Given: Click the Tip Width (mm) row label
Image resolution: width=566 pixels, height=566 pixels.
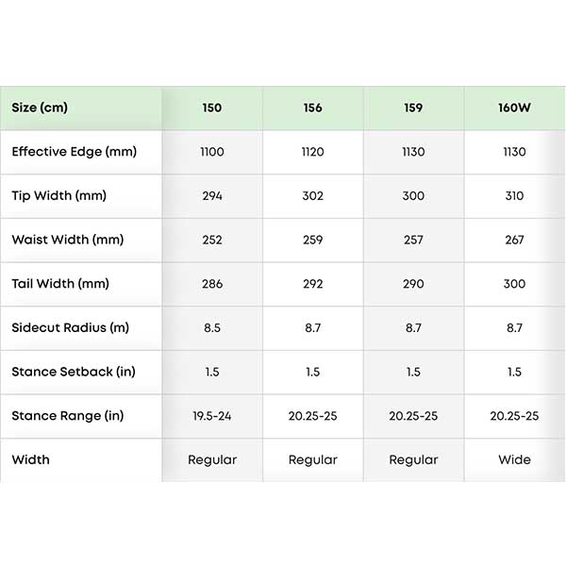Looking at the screenshot, I should point(57,196).
